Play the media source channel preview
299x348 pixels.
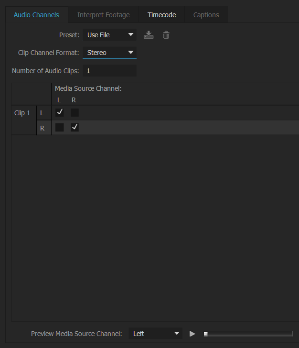point(192,334)
